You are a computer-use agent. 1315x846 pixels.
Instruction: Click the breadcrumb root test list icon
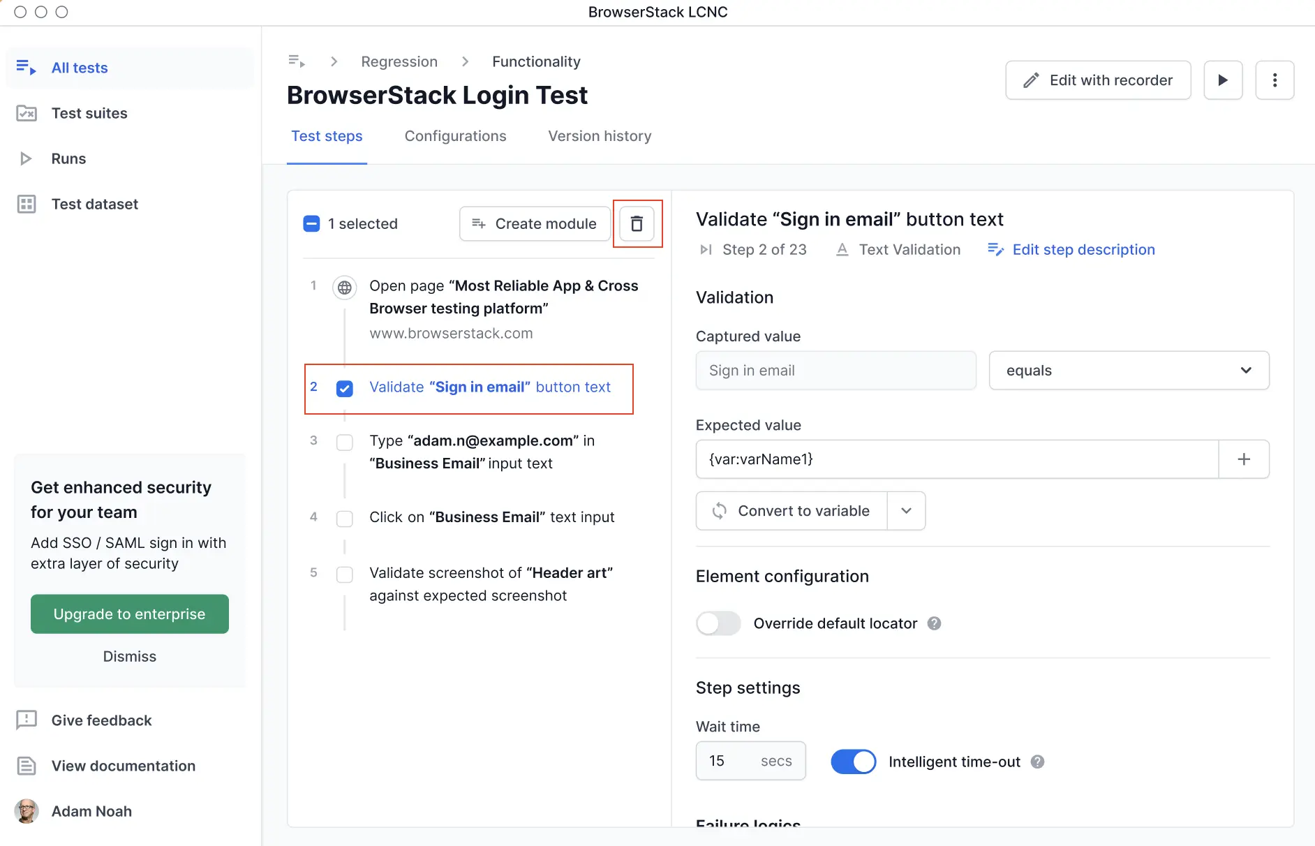(x=297, y=61)
